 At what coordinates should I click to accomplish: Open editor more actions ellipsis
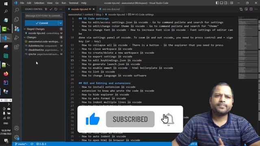pos(256,9)
